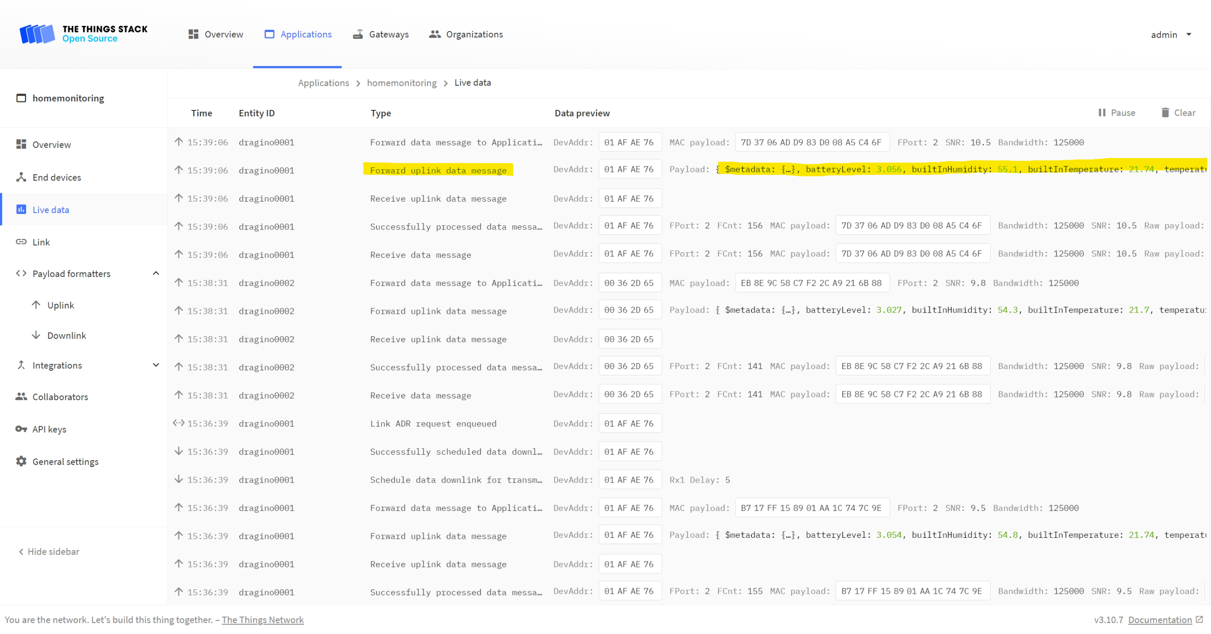
Task: Click the Gateways router icon
Action: pos(358,34)
